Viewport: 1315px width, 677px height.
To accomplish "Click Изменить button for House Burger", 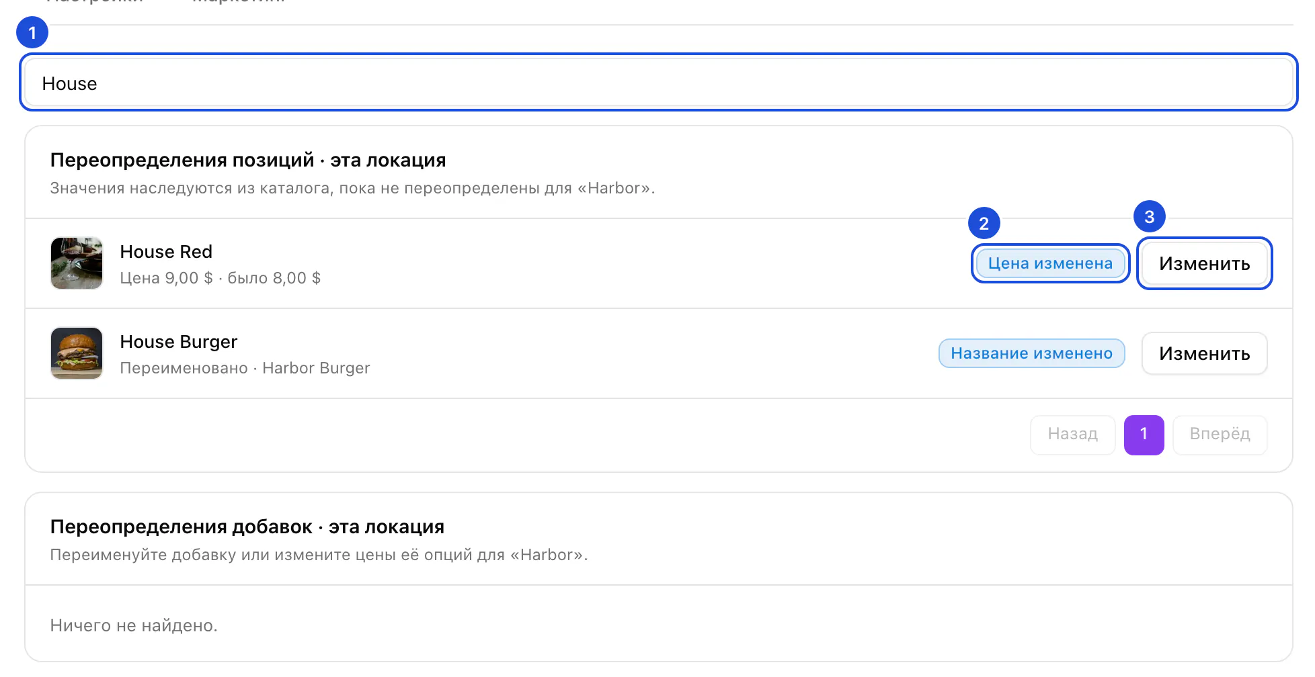I will [1204, 353].
